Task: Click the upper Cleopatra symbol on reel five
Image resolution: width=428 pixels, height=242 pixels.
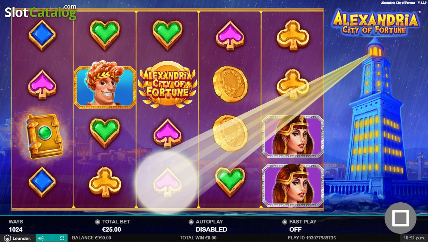Action: pyautogui.click(x=293, y=136)
